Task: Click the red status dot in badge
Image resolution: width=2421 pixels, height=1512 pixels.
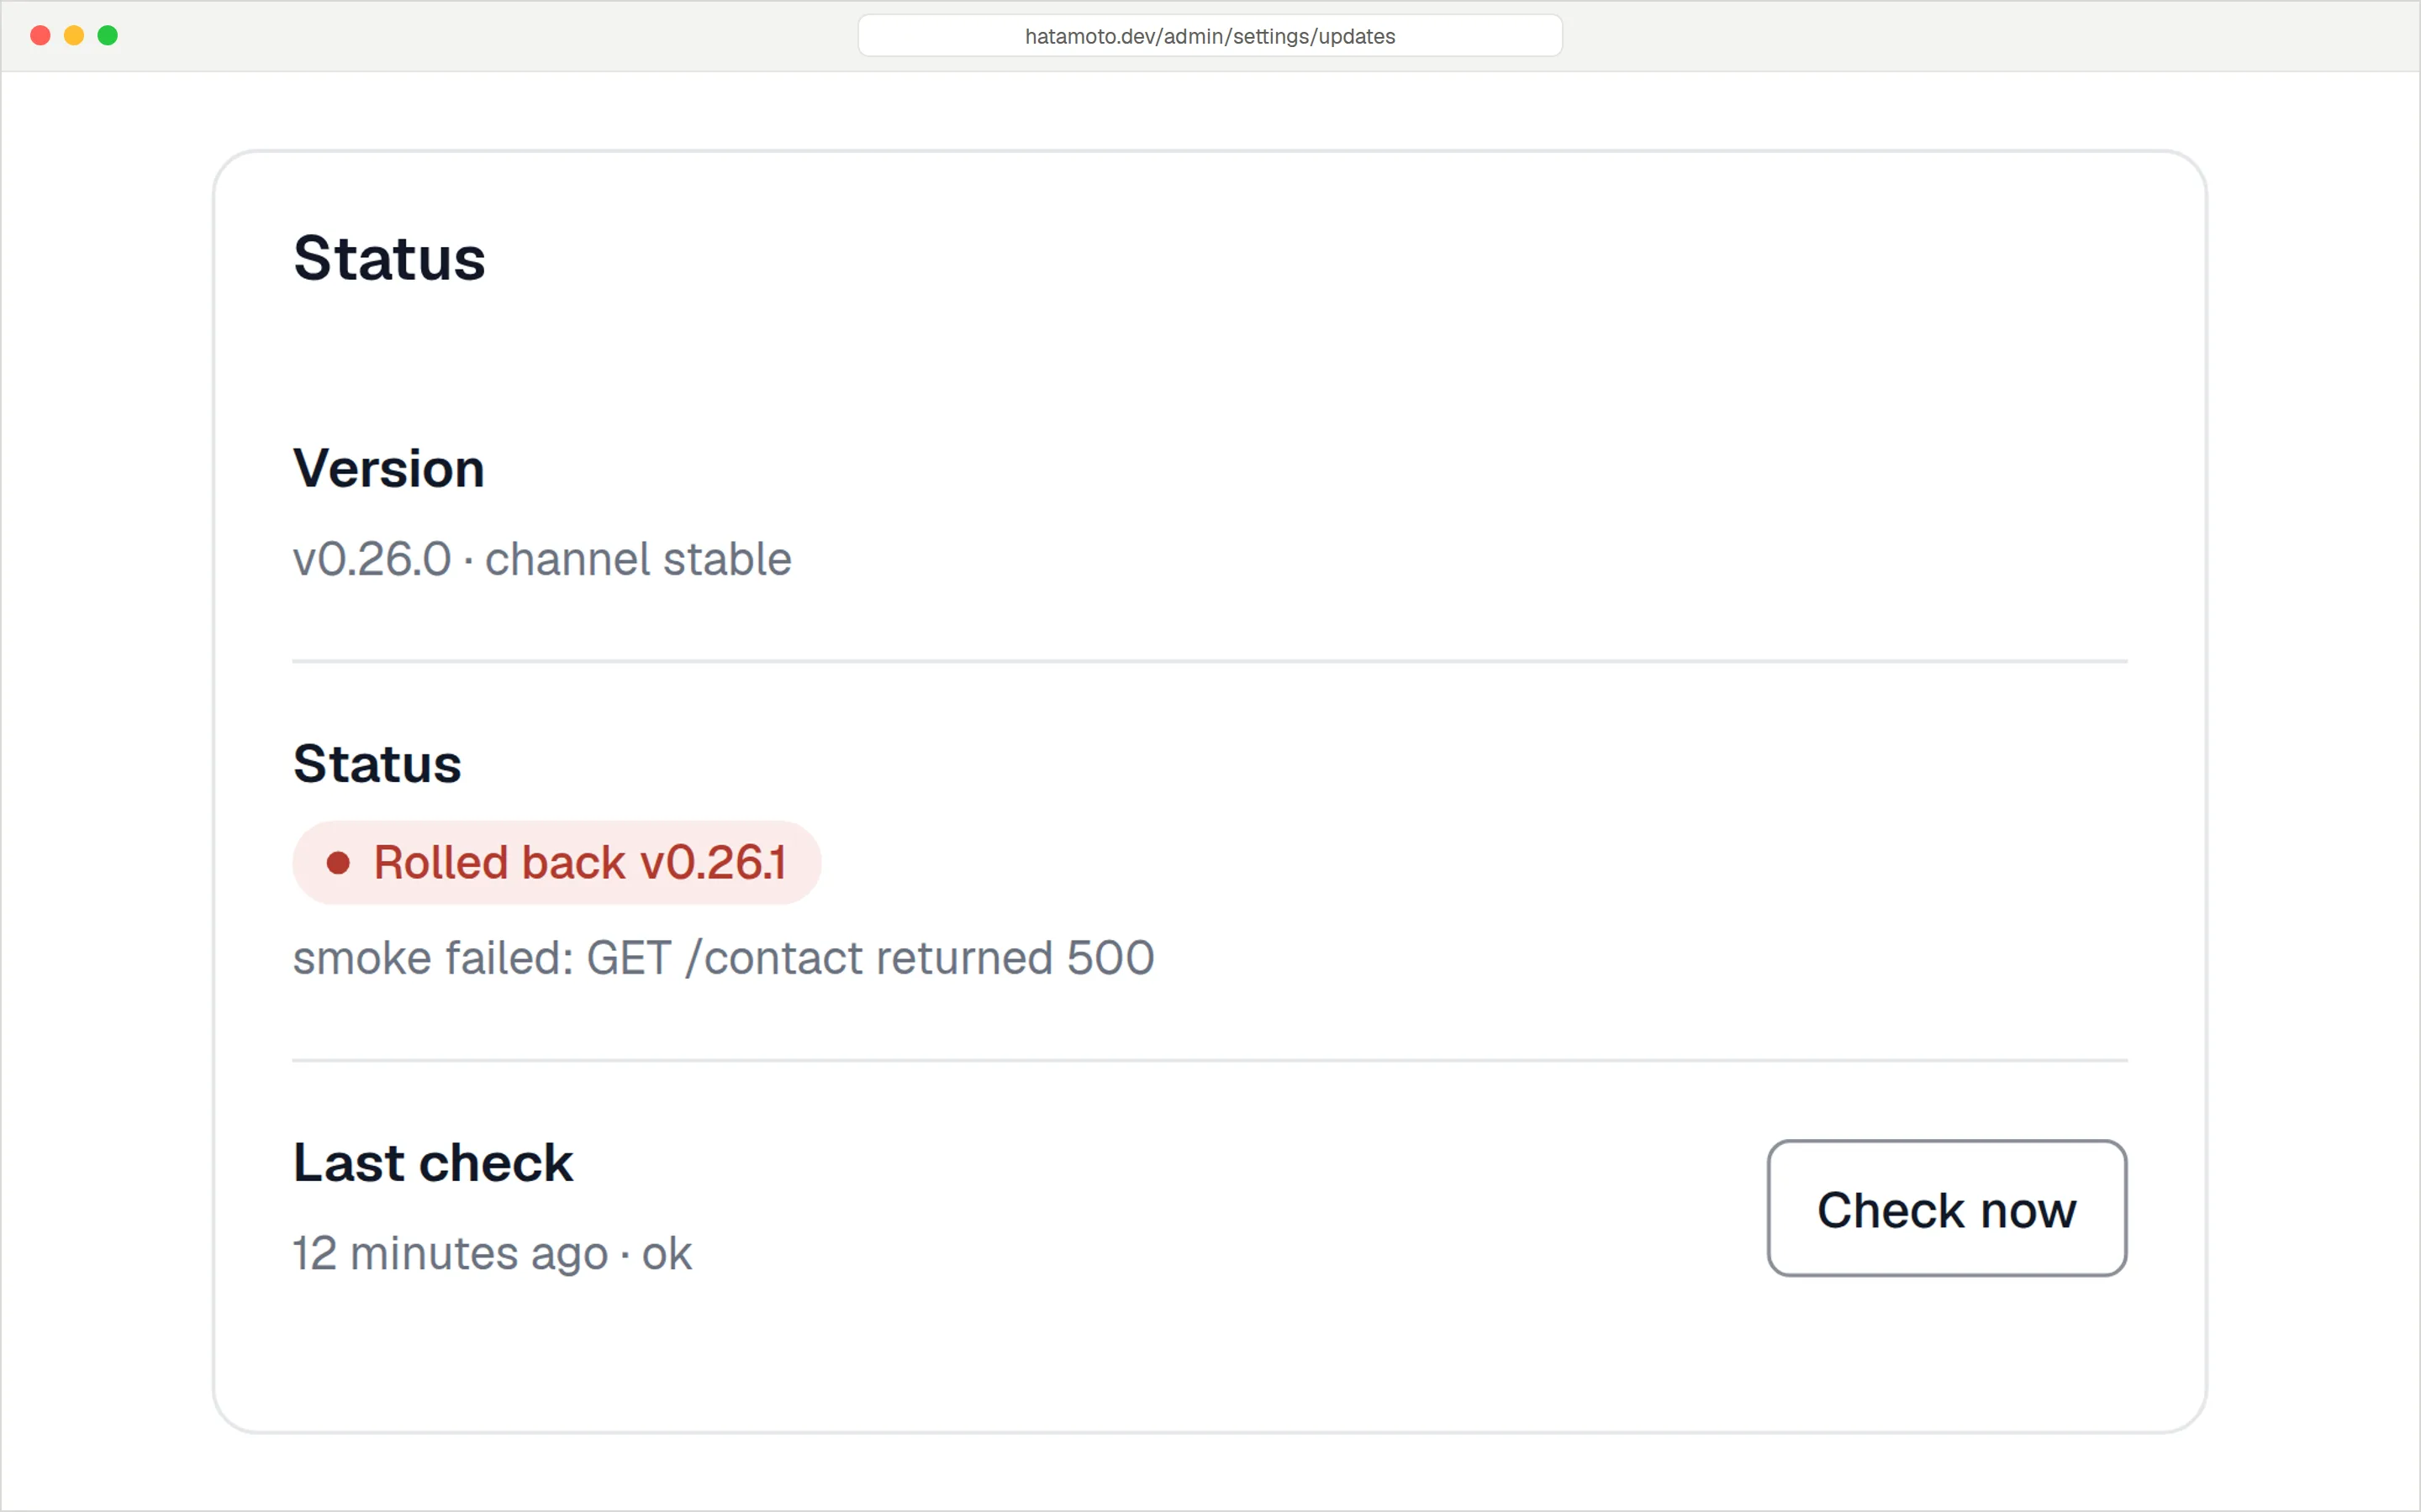Action: (x=338, y=862)
